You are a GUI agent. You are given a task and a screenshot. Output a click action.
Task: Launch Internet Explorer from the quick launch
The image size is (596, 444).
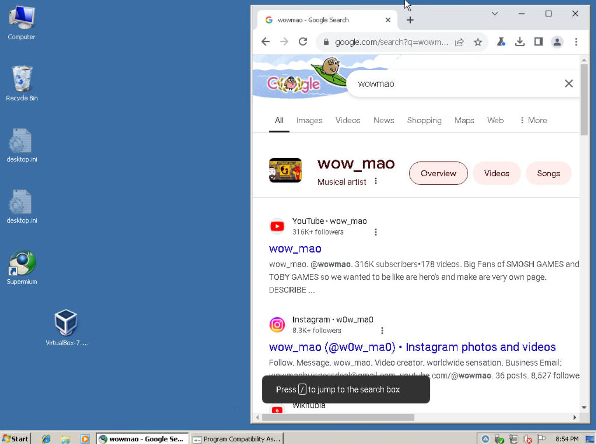point(46,439)
